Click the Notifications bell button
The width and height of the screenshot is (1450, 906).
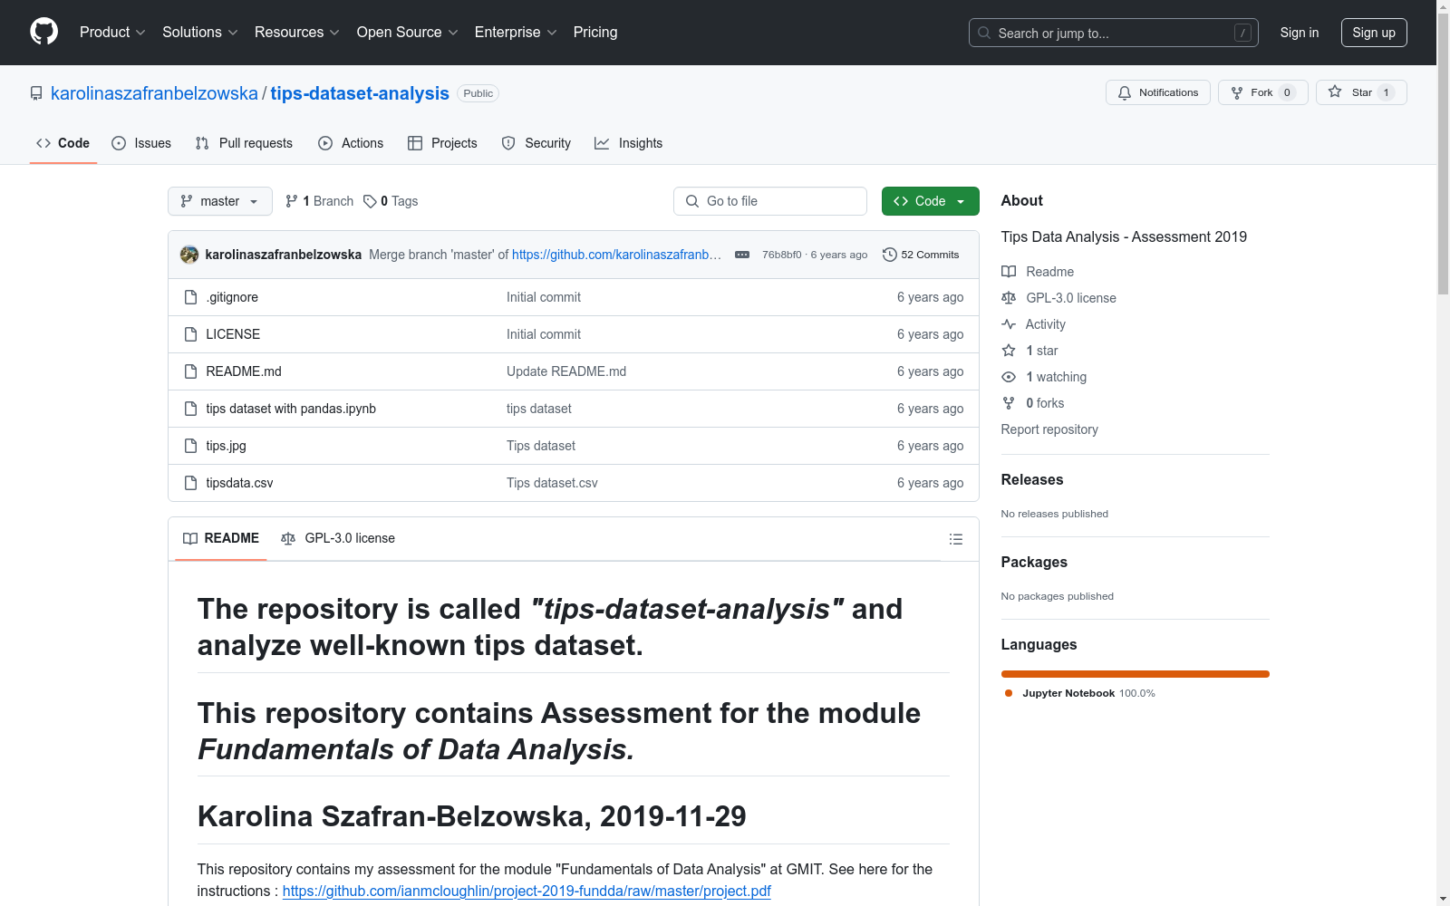[x=1157, y=92]
